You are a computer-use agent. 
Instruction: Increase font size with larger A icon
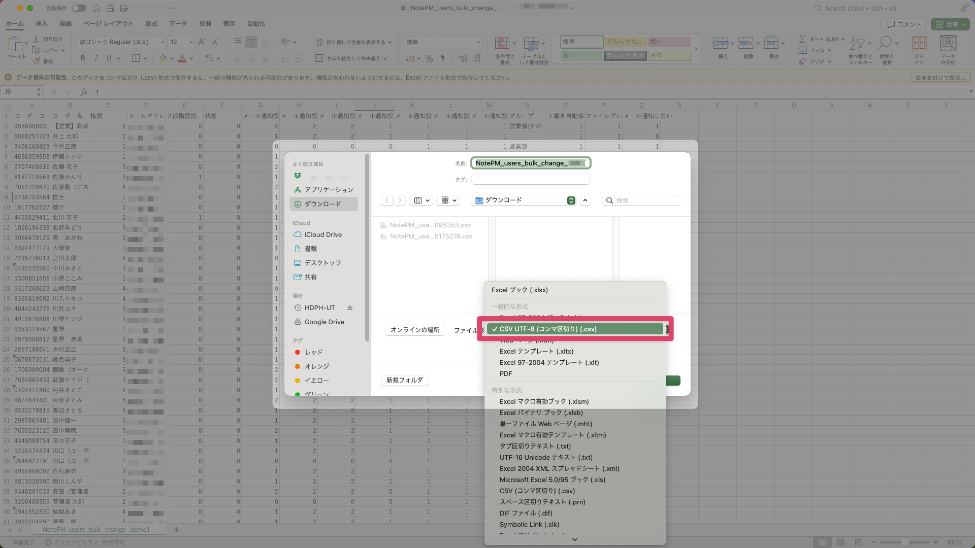tap(202, 42)
